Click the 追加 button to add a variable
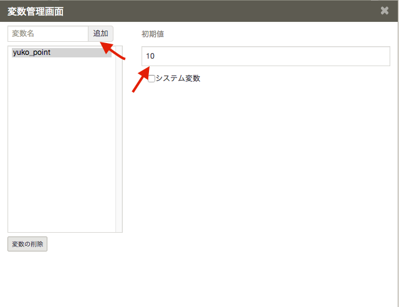399x307 pixels. coord(100,34)
